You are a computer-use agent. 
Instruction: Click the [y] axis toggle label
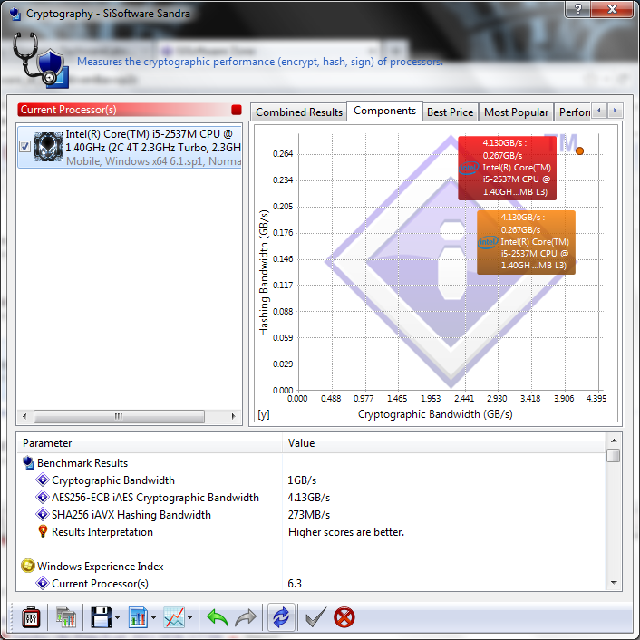coord(263,414)
